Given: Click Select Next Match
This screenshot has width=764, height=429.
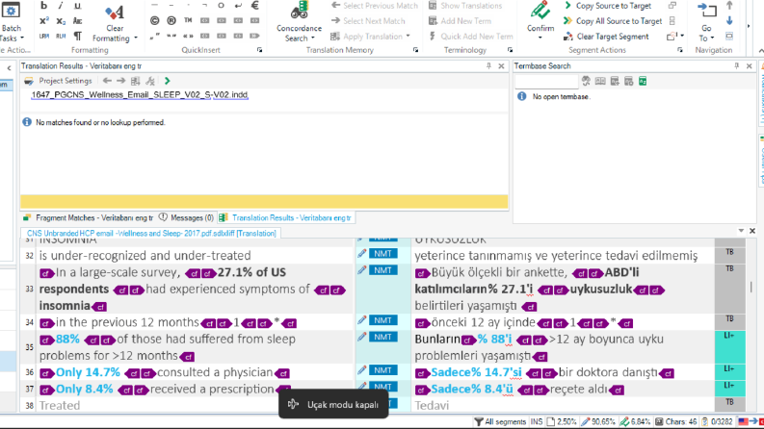Looking at the screenshot, I should click(x=368, y=21).
